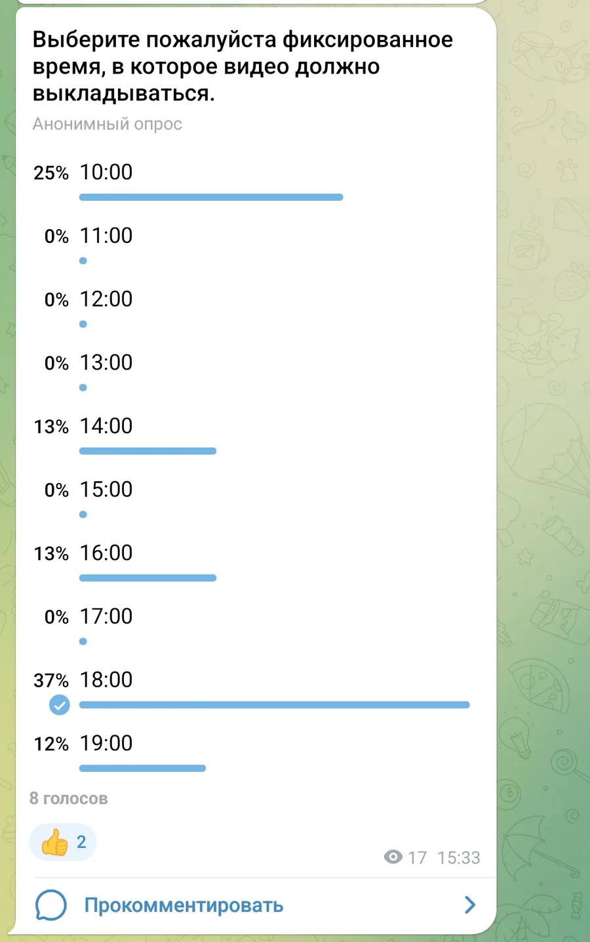Click the poll question title text
Screen dimensions: 590x942
(x=243, y=66)
